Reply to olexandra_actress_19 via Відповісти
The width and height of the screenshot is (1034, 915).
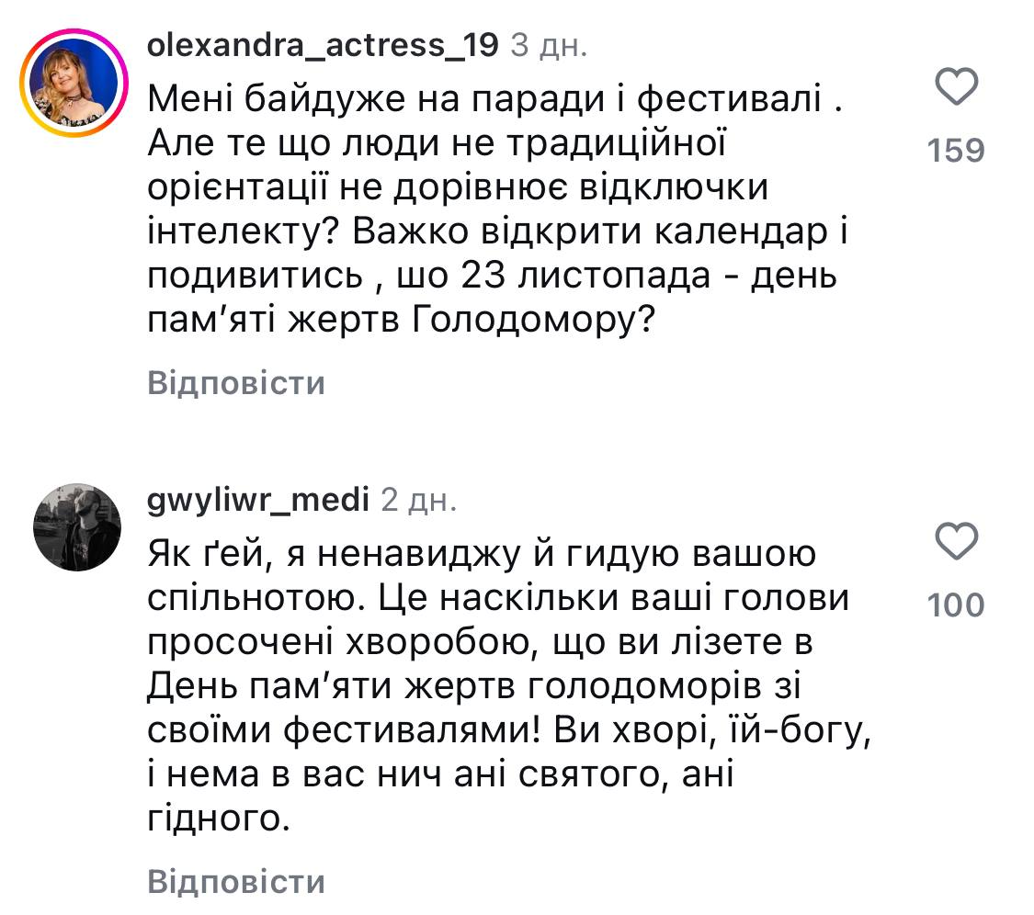236,383
